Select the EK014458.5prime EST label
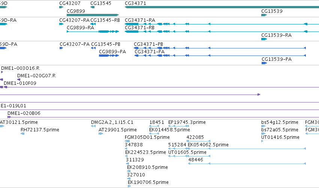 (x=169, y=130)
